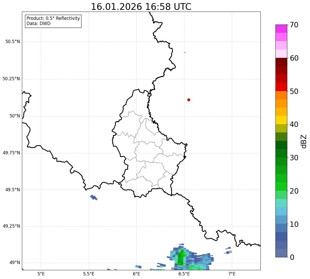The image size is (310, 279).
Task: Click the 49.5°N latitude label
Action: (x=13, y=190)
